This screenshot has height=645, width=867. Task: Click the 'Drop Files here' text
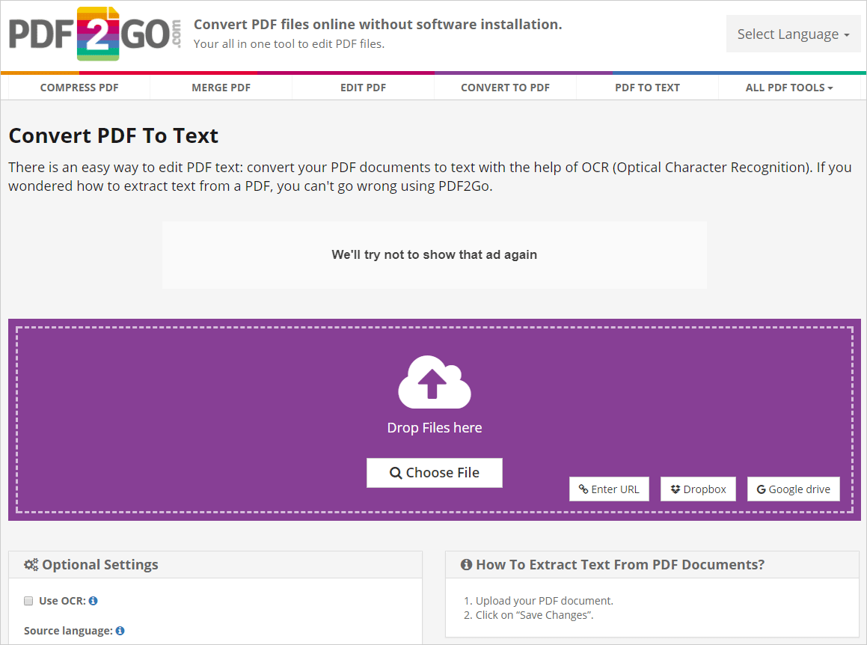tap(435, 427)
